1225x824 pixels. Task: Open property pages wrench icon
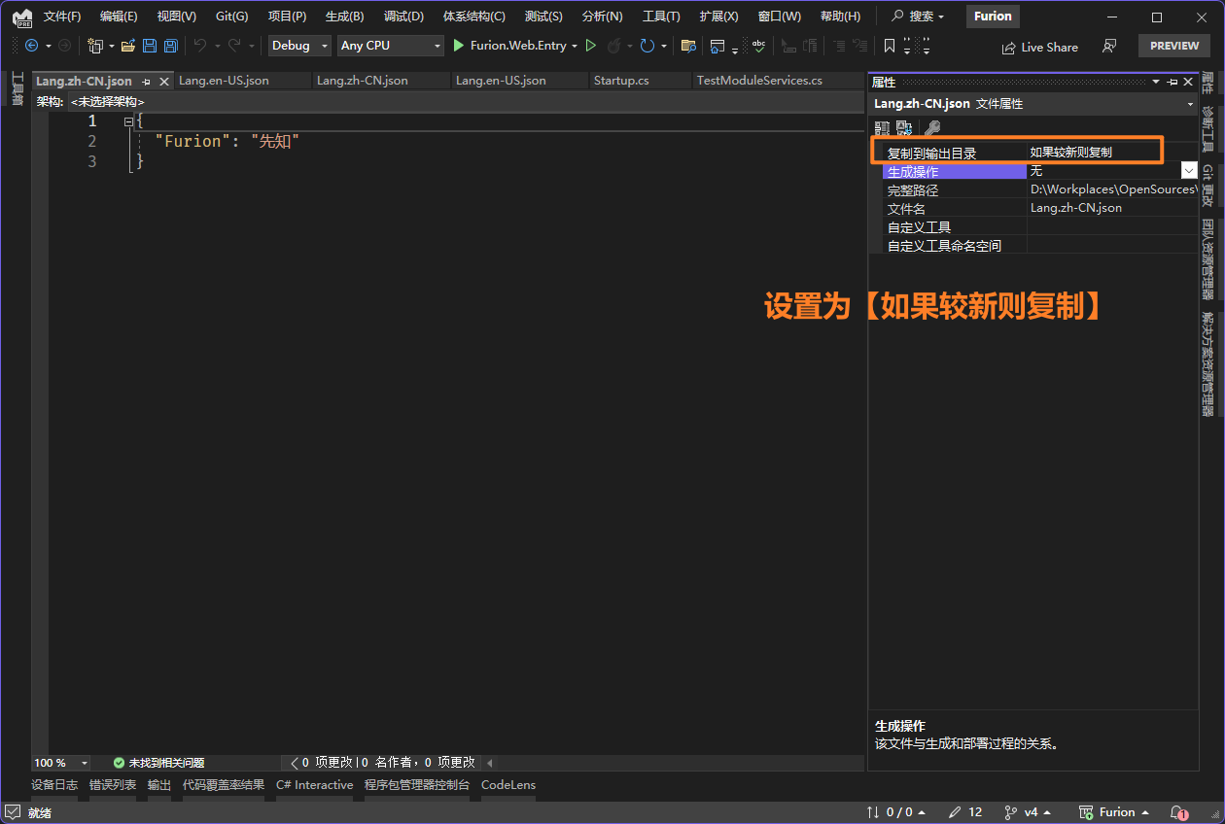click(x=931, y=128)
